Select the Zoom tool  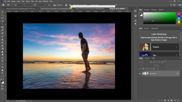click(x=2, y=73)
